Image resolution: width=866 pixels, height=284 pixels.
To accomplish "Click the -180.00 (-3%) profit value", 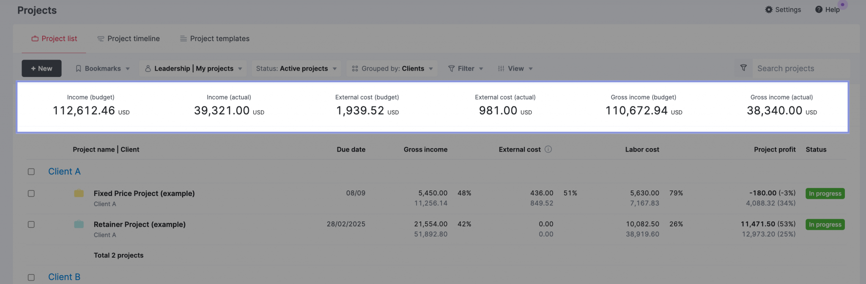I will 773,193.
